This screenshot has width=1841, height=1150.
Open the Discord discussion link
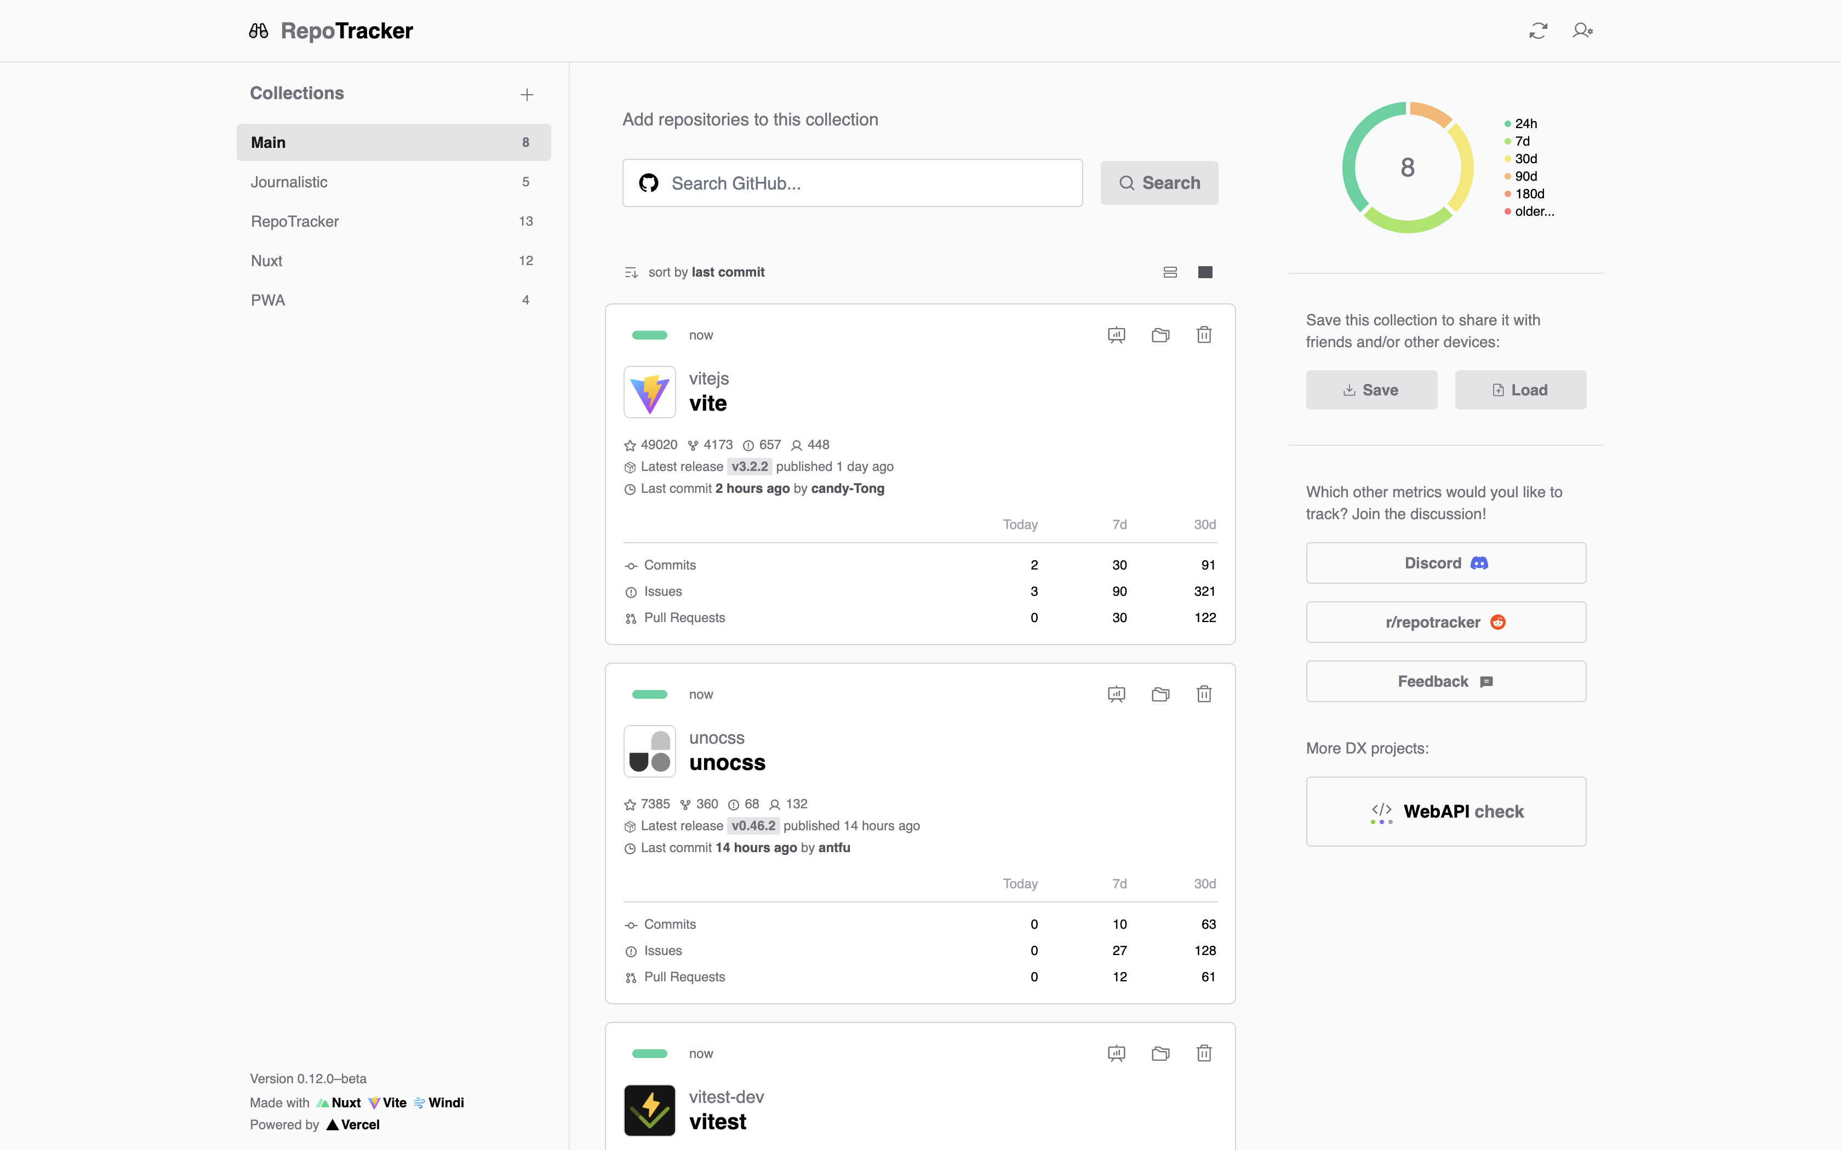point(1445,563)
